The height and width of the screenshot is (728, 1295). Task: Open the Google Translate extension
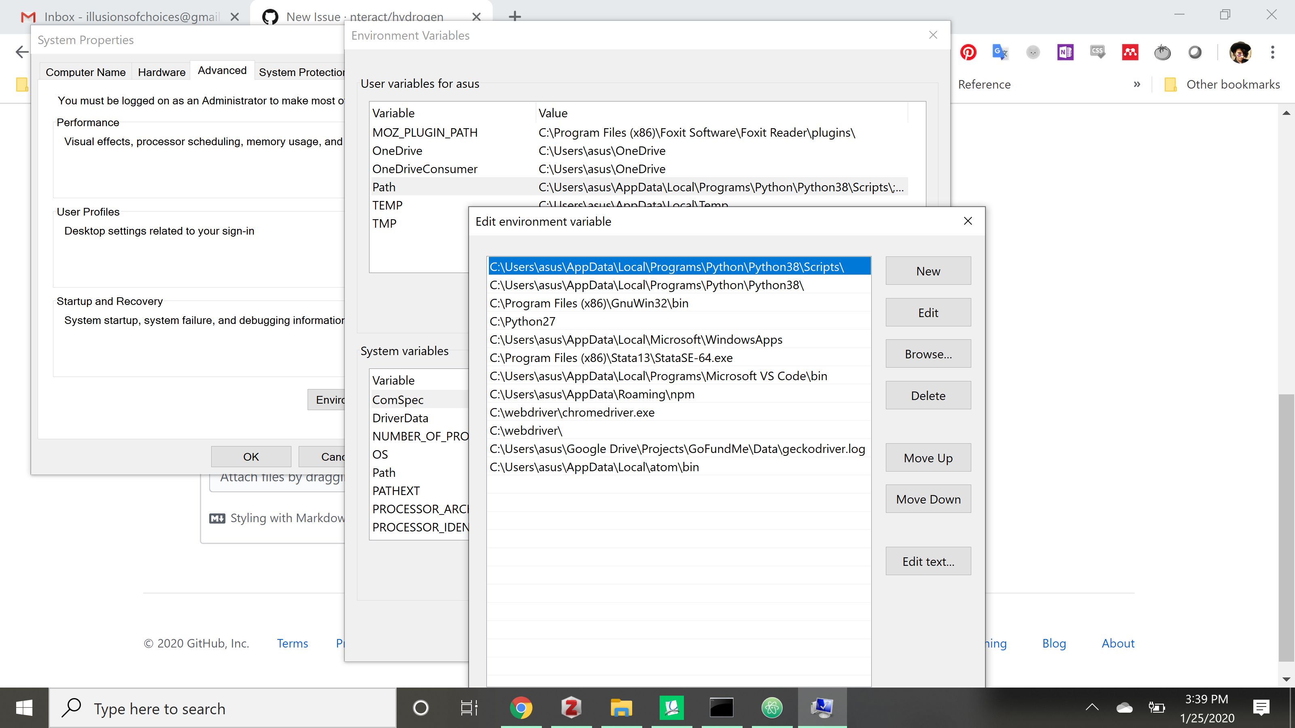coord(1000,52)
